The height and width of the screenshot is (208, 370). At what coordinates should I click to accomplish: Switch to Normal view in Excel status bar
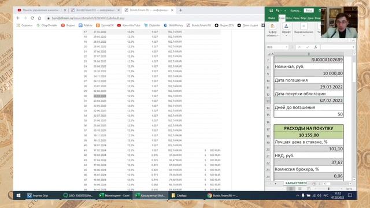pos(291,189)
